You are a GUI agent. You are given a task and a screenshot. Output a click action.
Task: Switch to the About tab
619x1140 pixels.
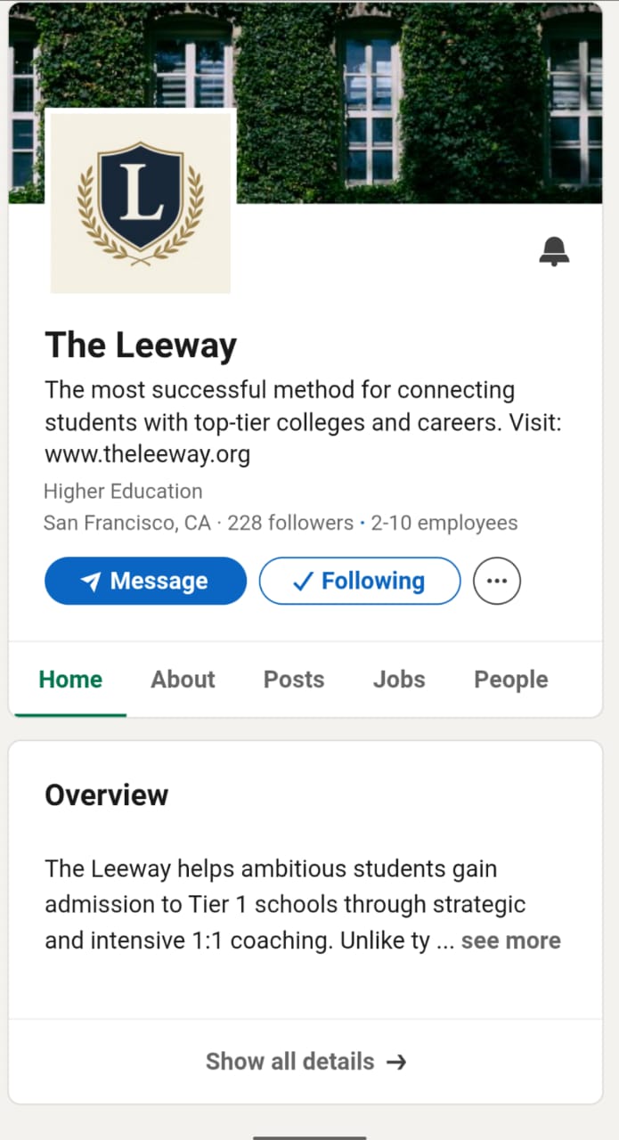[183, 680]
